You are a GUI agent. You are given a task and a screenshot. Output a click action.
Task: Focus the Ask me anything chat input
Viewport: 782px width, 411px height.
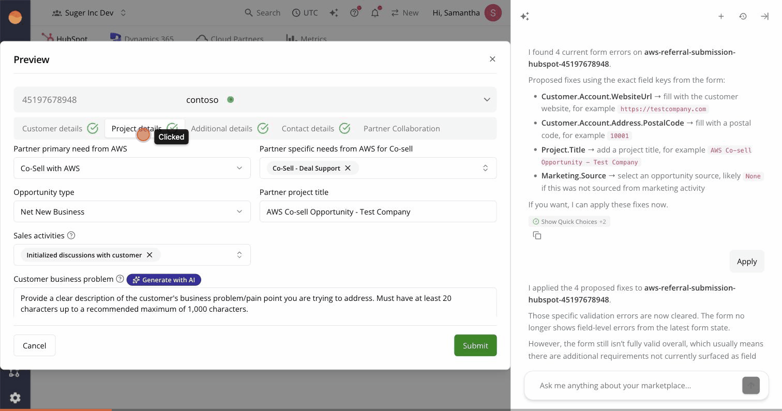pos(636,385)
